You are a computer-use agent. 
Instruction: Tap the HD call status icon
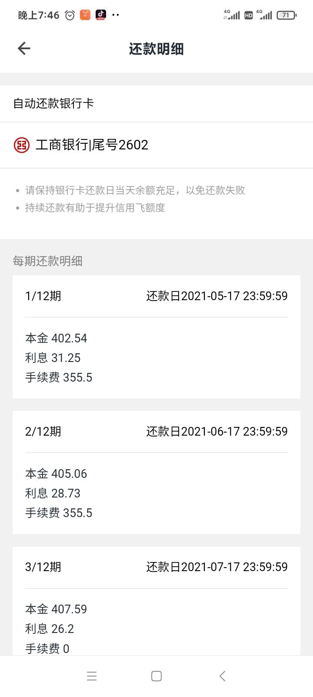(249, 15)
